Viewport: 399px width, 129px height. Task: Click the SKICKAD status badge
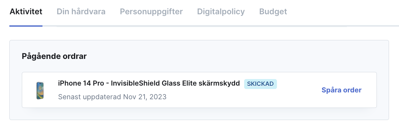tap(260, 84)
